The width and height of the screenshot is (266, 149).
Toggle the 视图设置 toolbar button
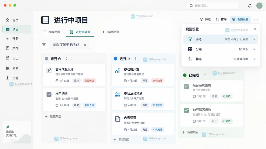pyautogui.click(x=240, y=19)
